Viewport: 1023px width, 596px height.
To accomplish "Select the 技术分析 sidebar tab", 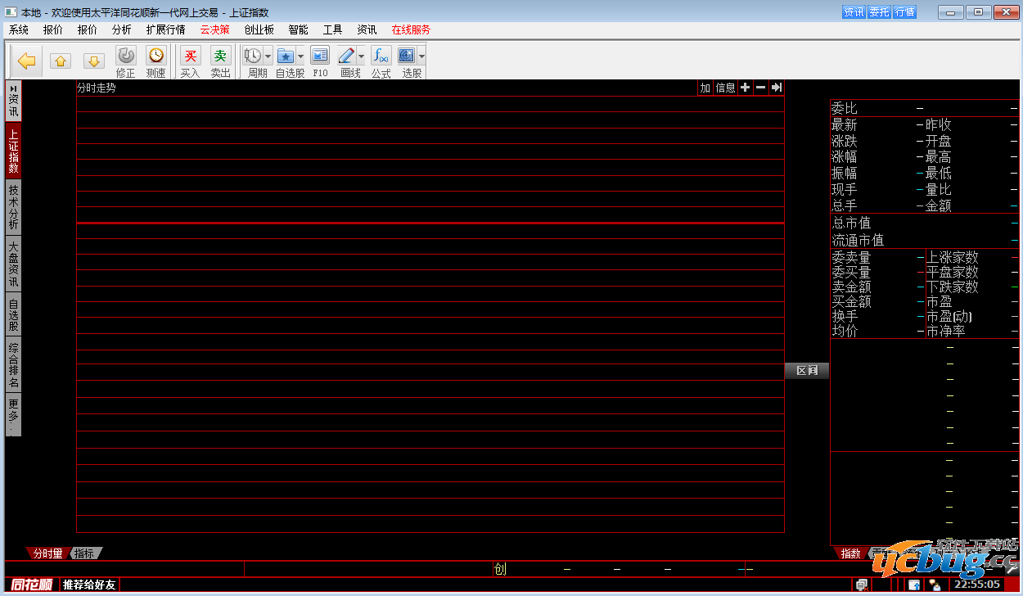I will pyautogui.click(x=14, y=206).
